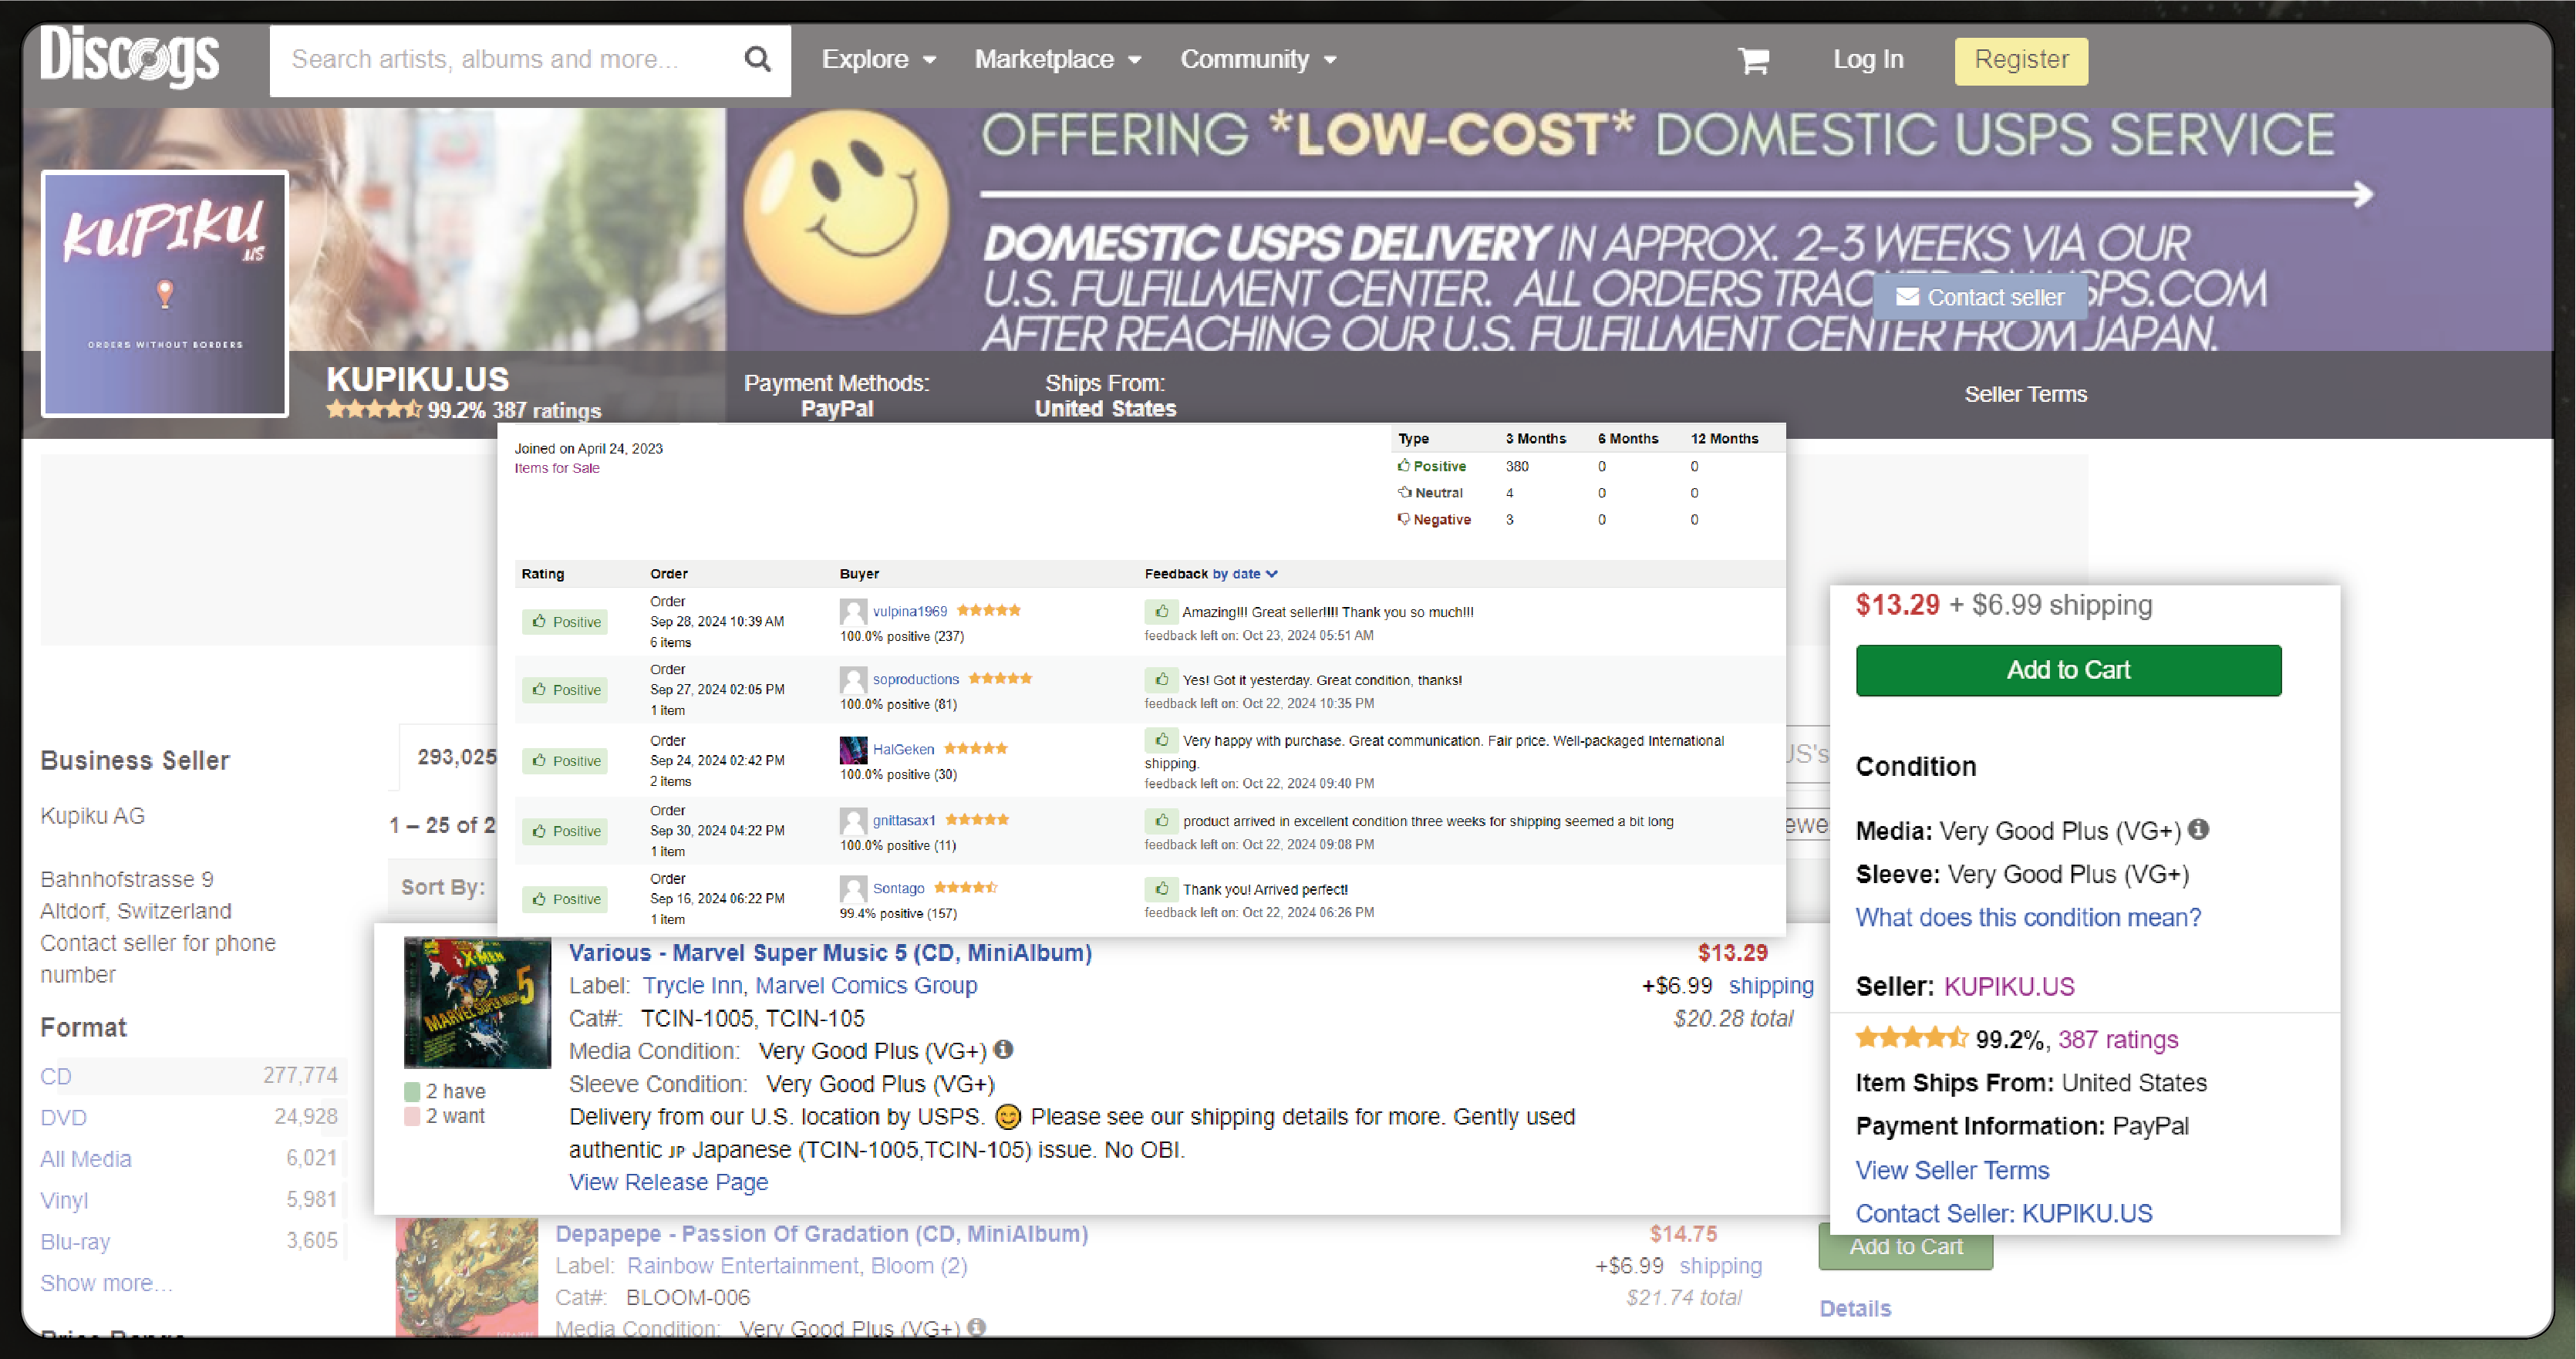Screen dimensions: 2576x1359
Task: Click the search magnifier icon
Action: coord(761,59)
